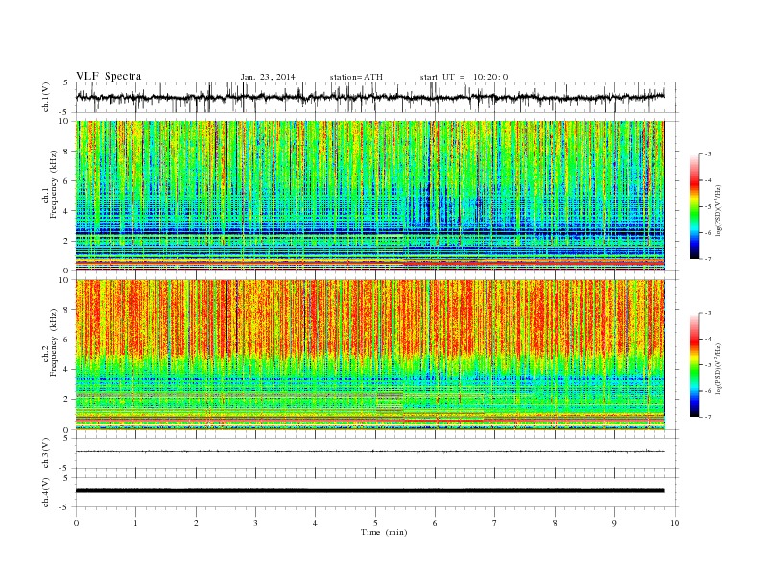Viewport: 760px width, 587px height.
Task: Click the ch.1 voltage waveform trace
Action: (x=369, y=97)
